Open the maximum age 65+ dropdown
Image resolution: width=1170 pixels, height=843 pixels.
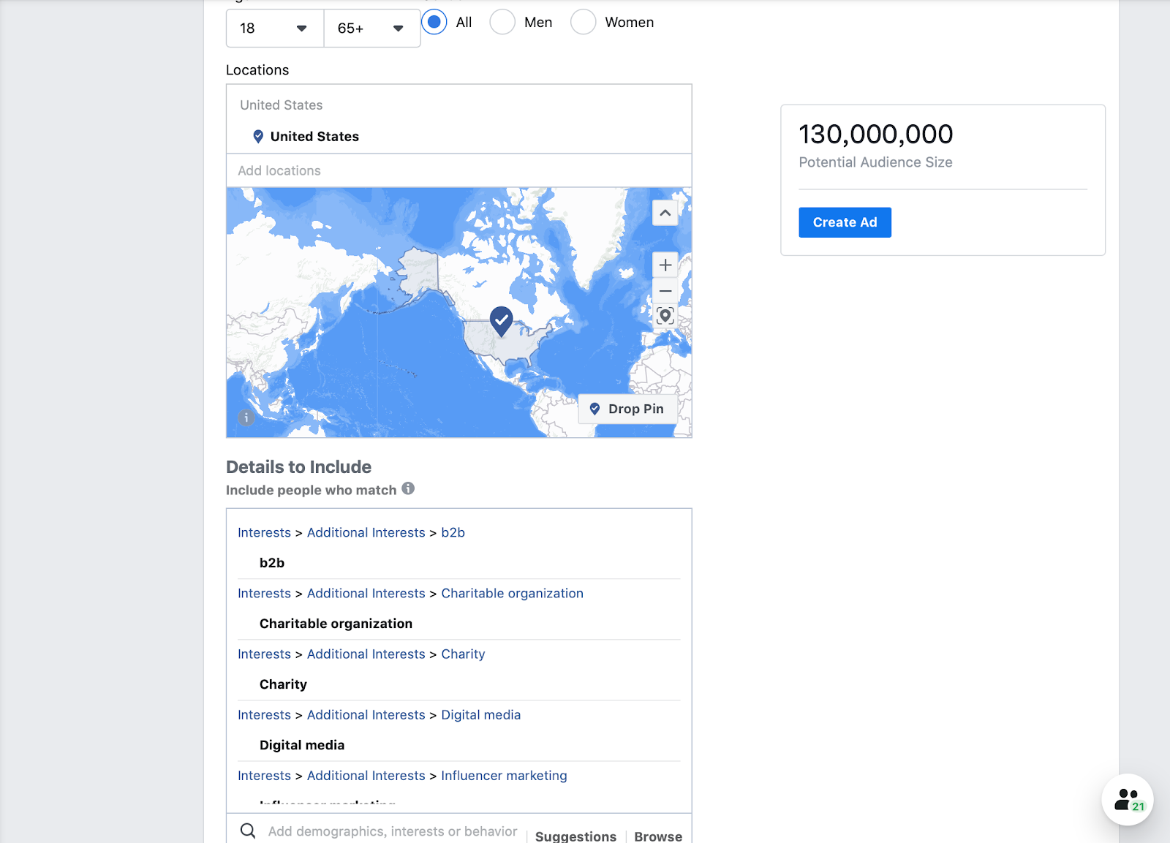[372, 29]
